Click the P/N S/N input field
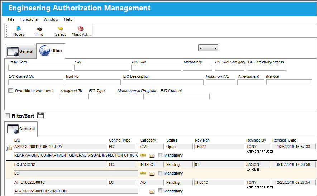Viewport: 317px width, 196px height. [156, 68]
